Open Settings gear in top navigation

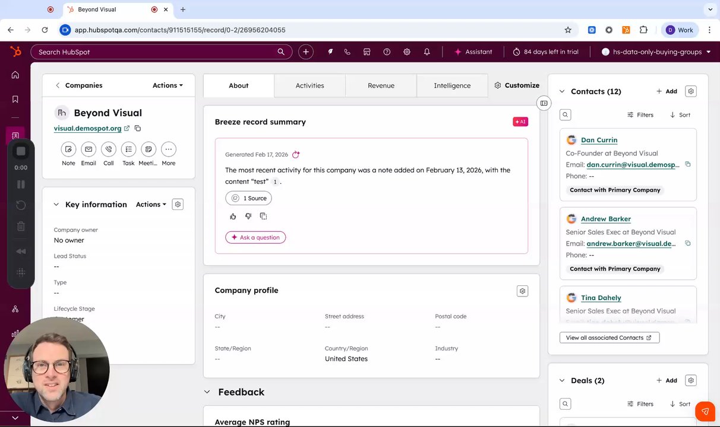click(x=407, y=52)
